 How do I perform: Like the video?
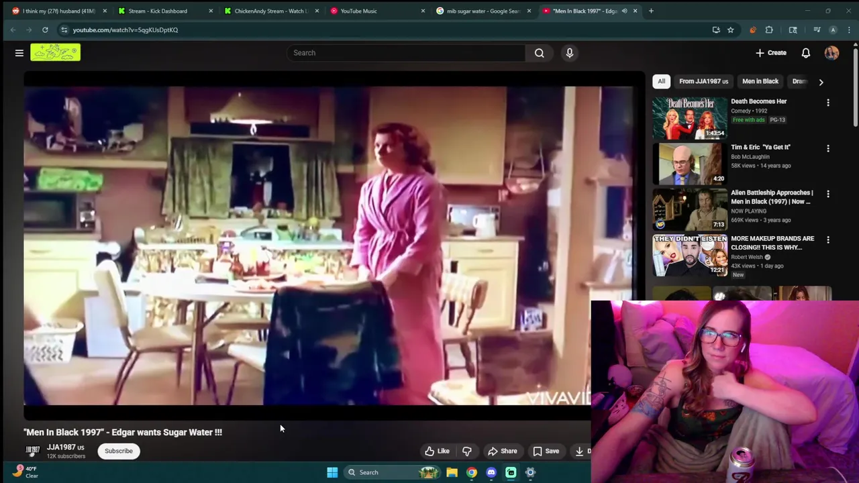[x=438, y=451]
